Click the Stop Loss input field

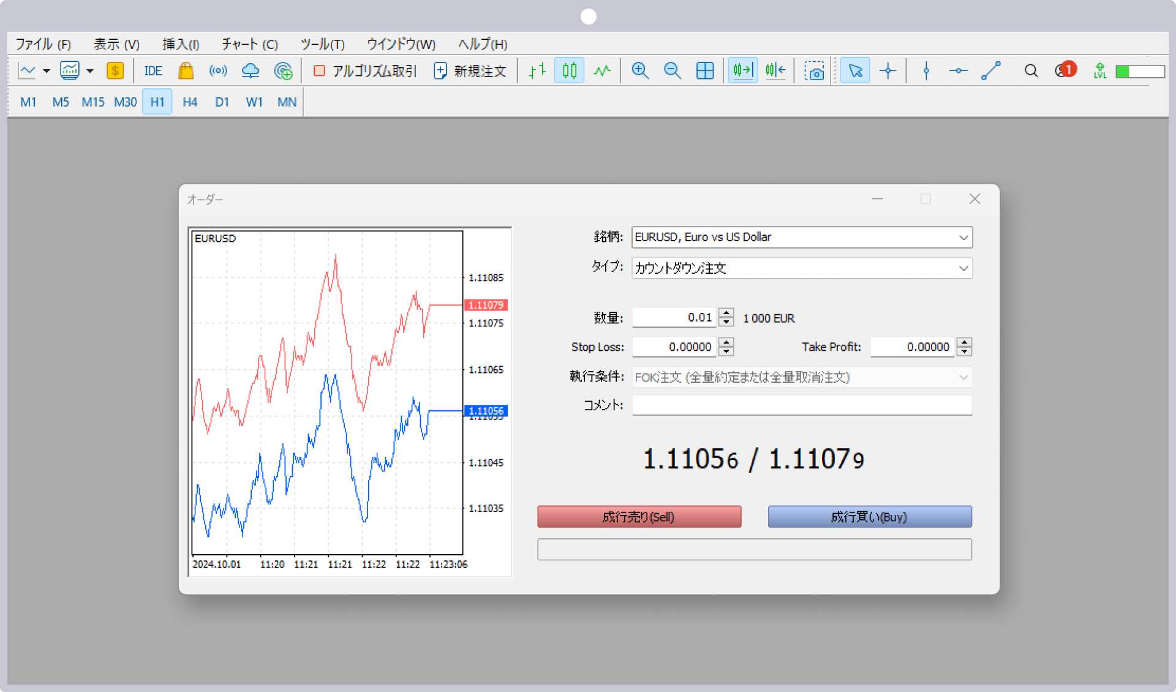click(x=674, y=347)
